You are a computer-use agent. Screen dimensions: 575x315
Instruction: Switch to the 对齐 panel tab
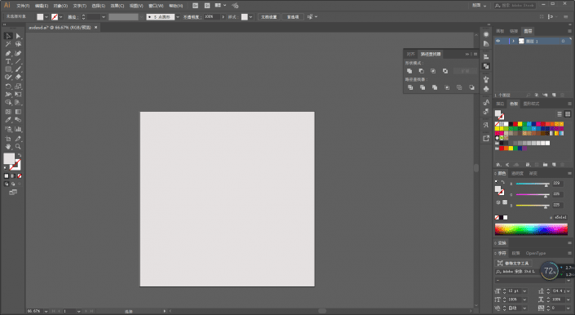tap(411, 55)
